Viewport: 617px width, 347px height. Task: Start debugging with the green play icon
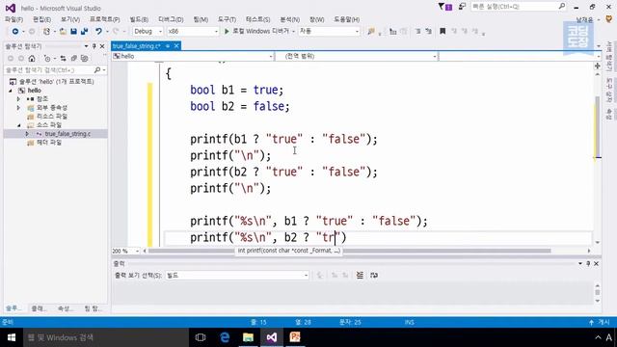[x=227, y=31]
